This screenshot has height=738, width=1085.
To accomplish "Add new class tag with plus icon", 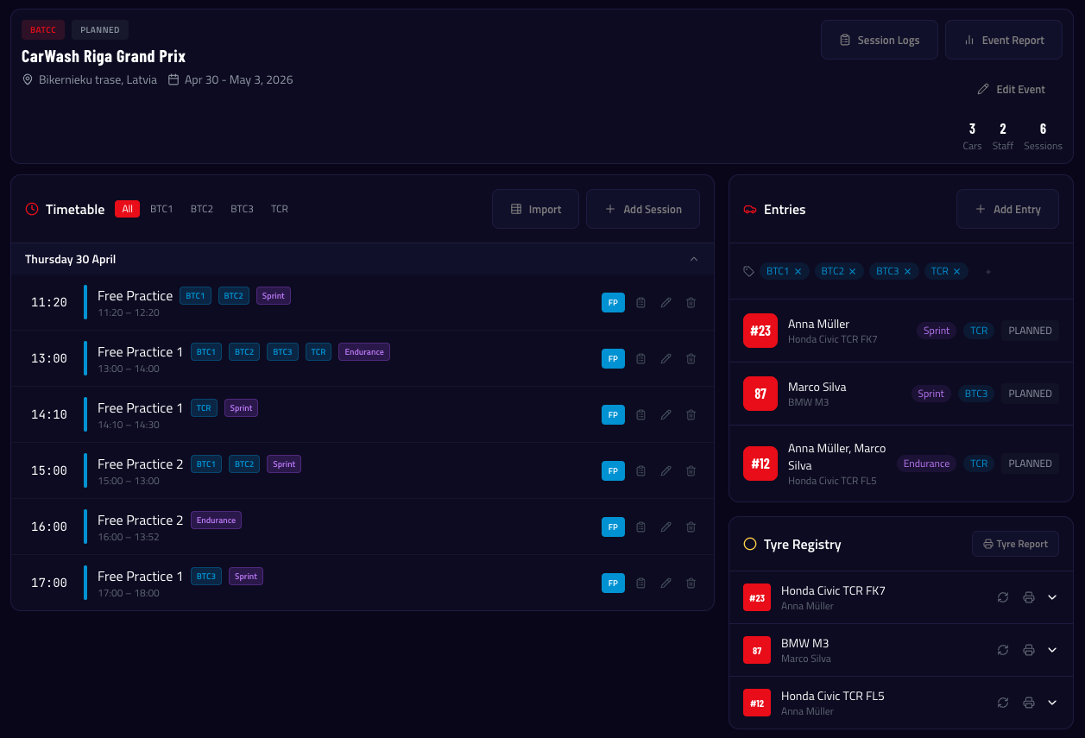I will coord(988,272).
